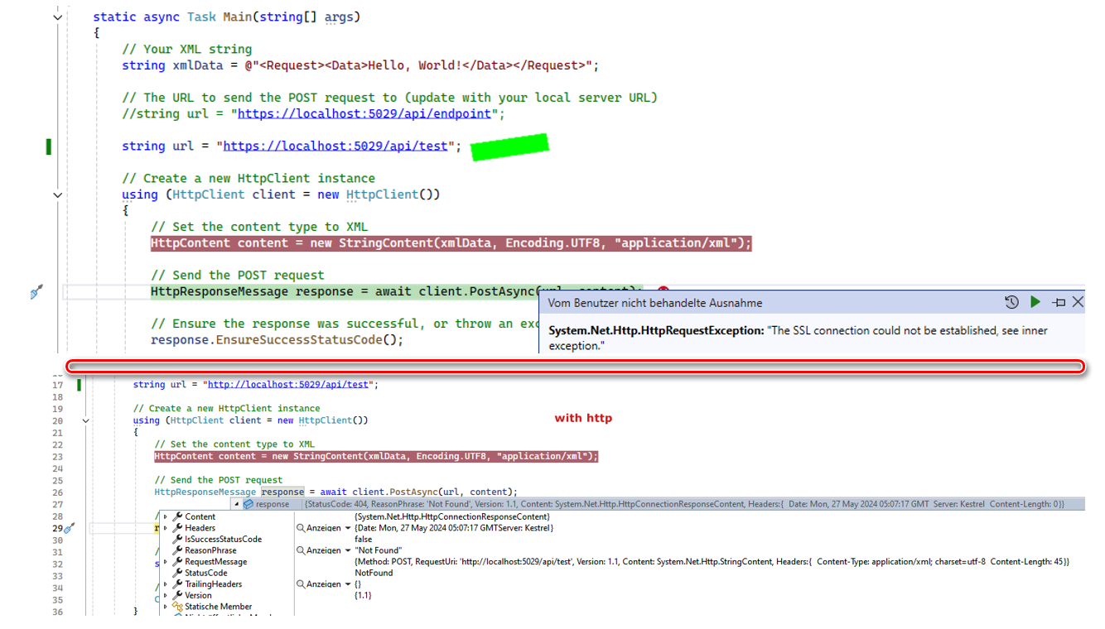The width and height of the screenshot is (1105, 629).
Task: Pin the exception popup window
Action: point(1059,302)
